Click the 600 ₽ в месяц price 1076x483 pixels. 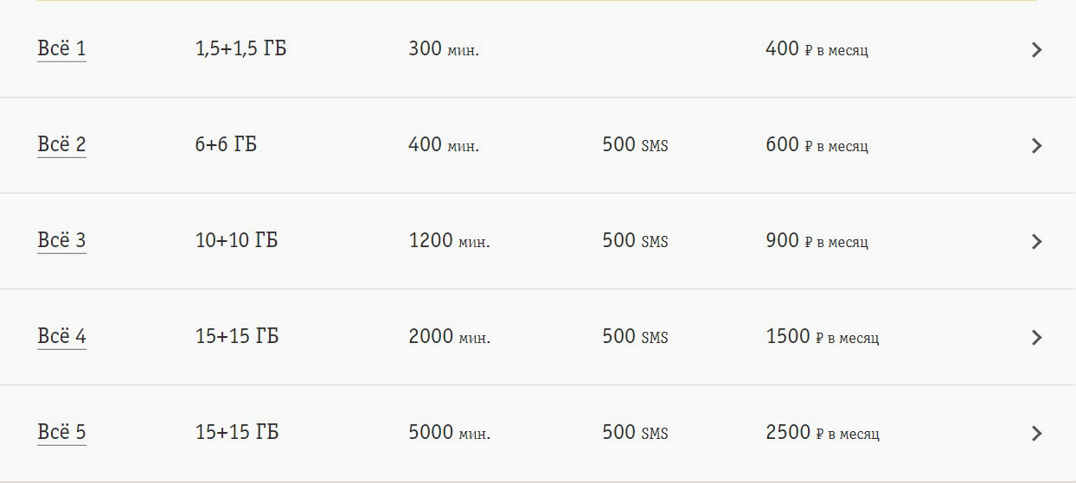tap(817, 145)
